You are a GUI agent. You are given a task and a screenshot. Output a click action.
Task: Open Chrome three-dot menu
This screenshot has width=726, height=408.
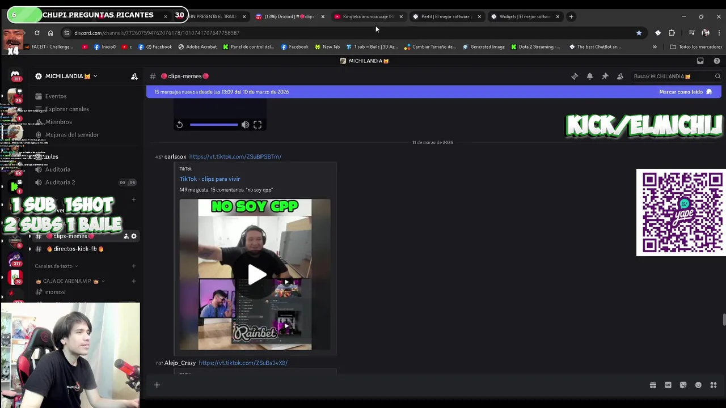coord(719,33)
